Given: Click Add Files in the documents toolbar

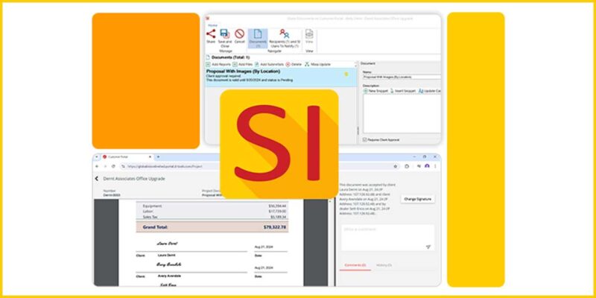Looking at the screenshot, I should [x=243, y=65].
